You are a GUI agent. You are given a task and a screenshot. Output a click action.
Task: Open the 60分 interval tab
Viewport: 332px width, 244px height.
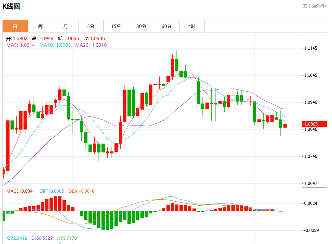167,26
